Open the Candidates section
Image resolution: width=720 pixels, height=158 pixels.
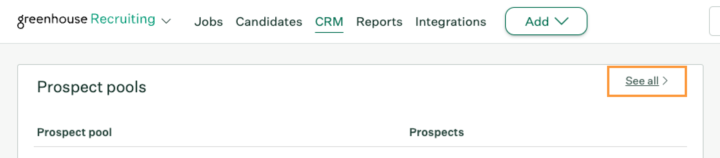pos(269,22)
